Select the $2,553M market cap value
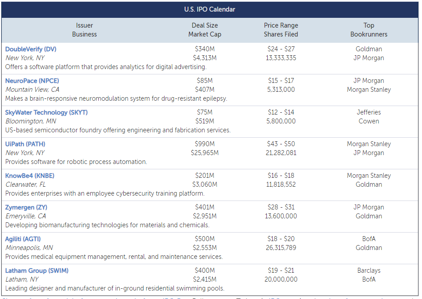 [205, 248]
